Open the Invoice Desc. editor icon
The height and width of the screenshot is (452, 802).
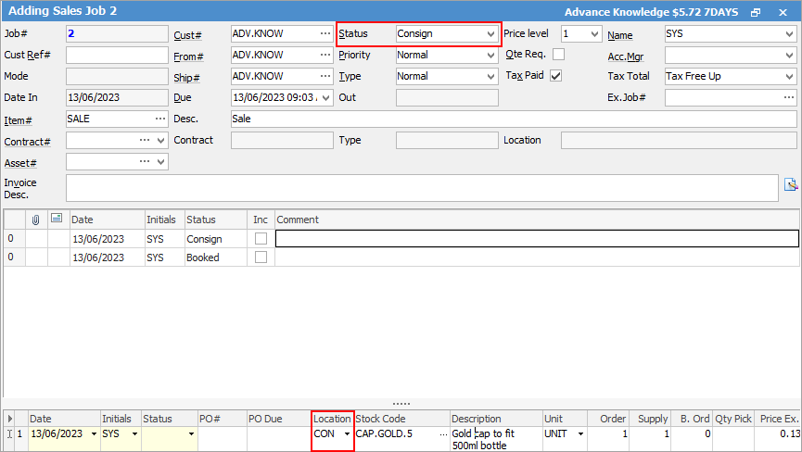click(x=790, y=184)
